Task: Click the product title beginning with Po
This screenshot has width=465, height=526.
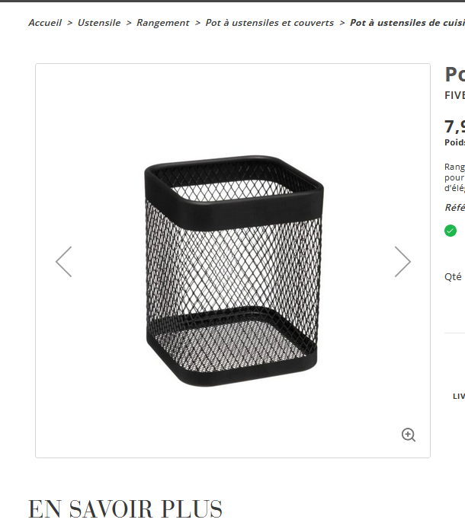Action: pos(454,74)
